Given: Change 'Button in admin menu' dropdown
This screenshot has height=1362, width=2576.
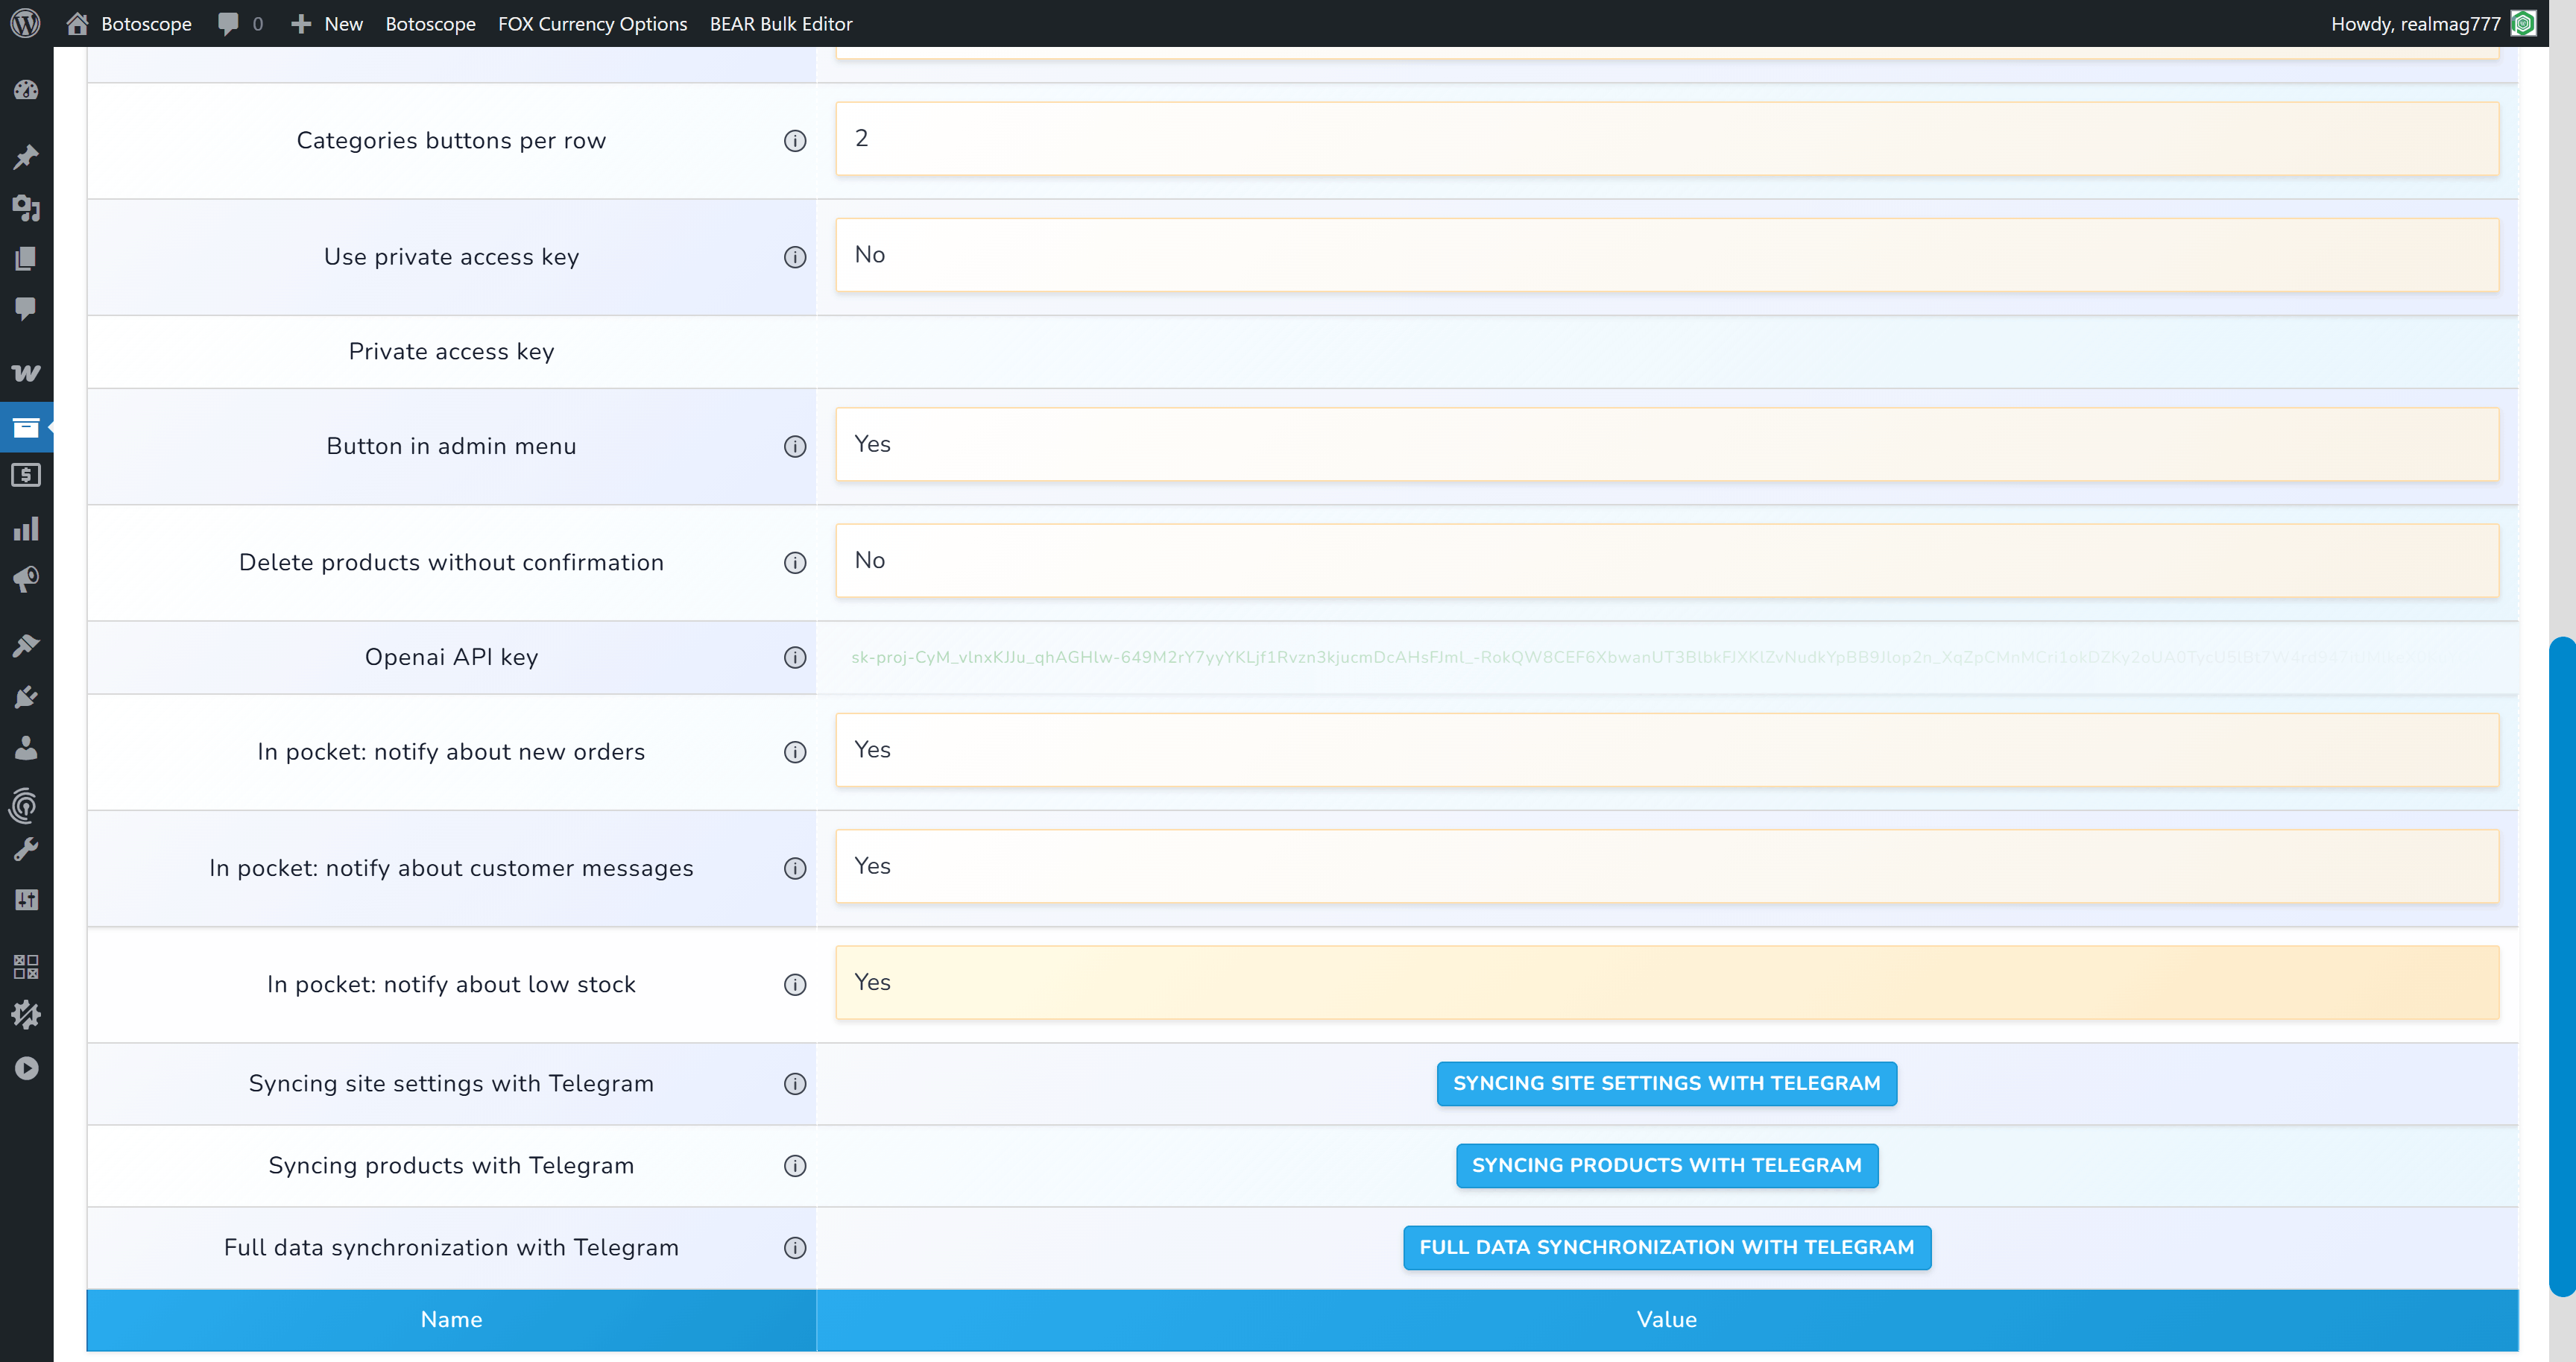Looking at the screenshot, I should tap(1665, 445).
